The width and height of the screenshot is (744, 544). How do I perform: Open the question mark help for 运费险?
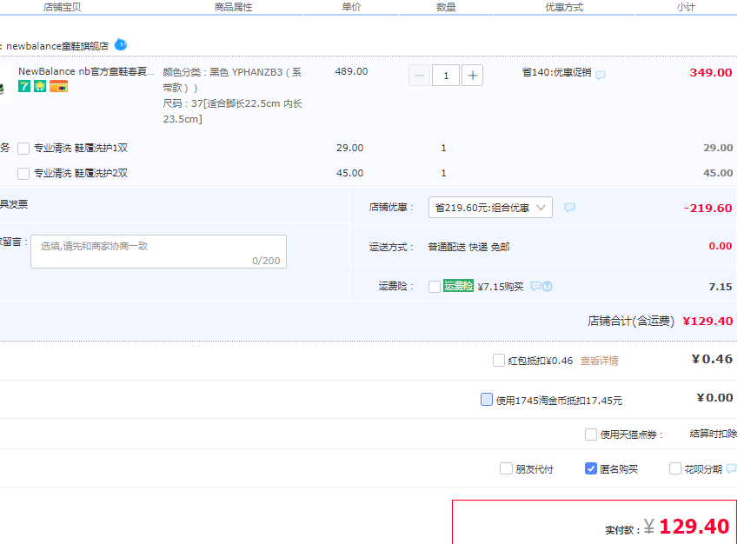(x=547, y=286)
